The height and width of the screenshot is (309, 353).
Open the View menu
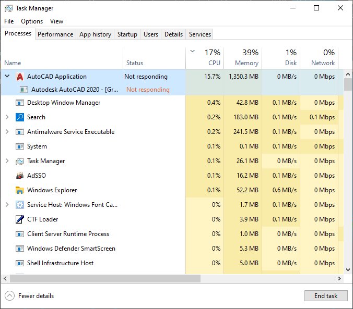56,21
